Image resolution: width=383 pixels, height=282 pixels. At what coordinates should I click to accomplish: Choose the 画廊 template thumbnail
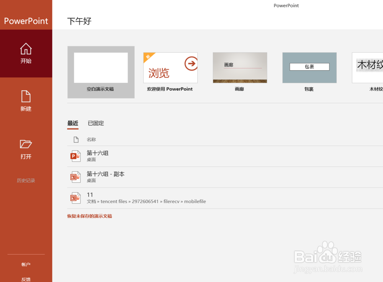(240, 68)
